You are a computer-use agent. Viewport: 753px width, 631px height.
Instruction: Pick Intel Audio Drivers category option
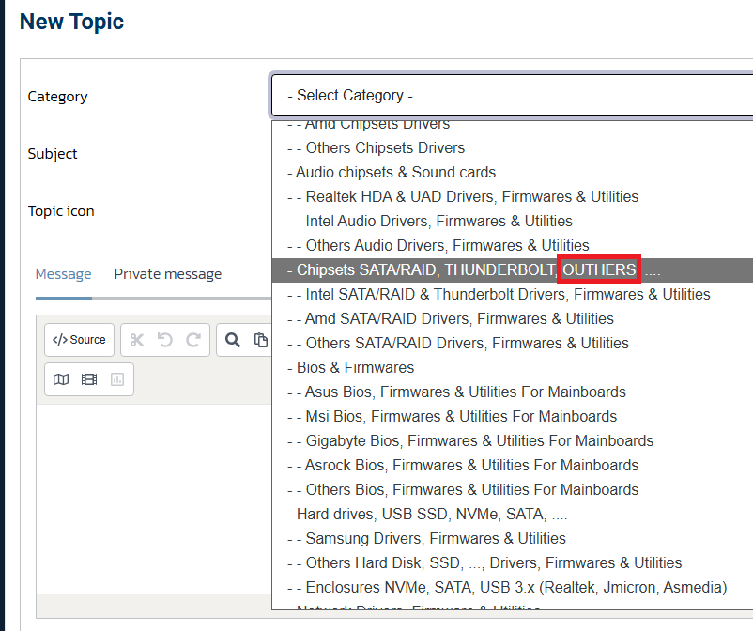[438, 222]
